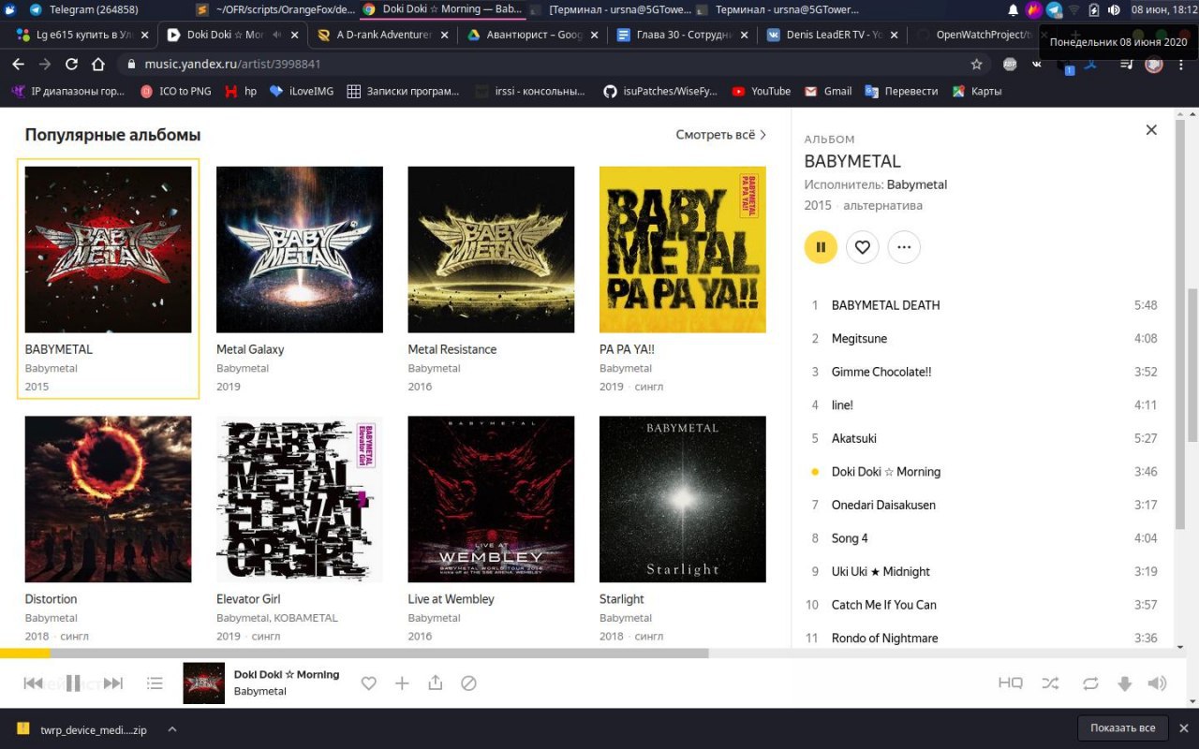Go to browser home page icon
Screen dimensions: 1199x749
click(x=98, y=65)
